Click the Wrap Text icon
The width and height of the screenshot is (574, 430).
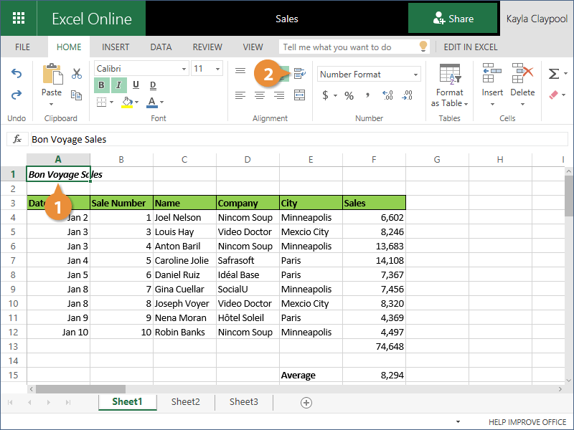point(299,73)
